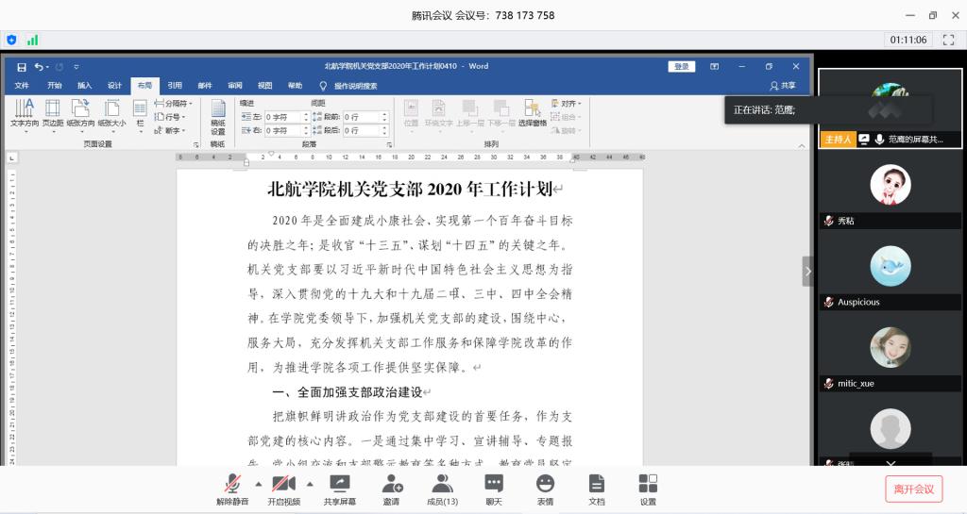
Task: Click the 登录 sign-in button
Action: click(x=681, y=67)
